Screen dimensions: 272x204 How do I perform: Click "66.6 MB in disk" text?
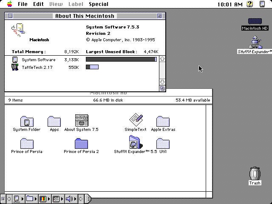click(x=108, y=100)
